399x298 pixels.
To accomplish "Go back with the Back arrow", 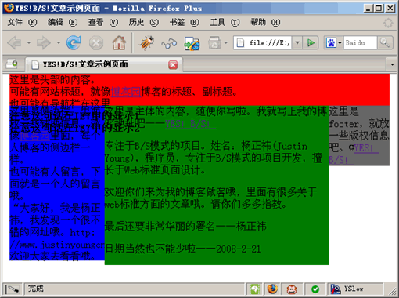I will pos(15,43).
